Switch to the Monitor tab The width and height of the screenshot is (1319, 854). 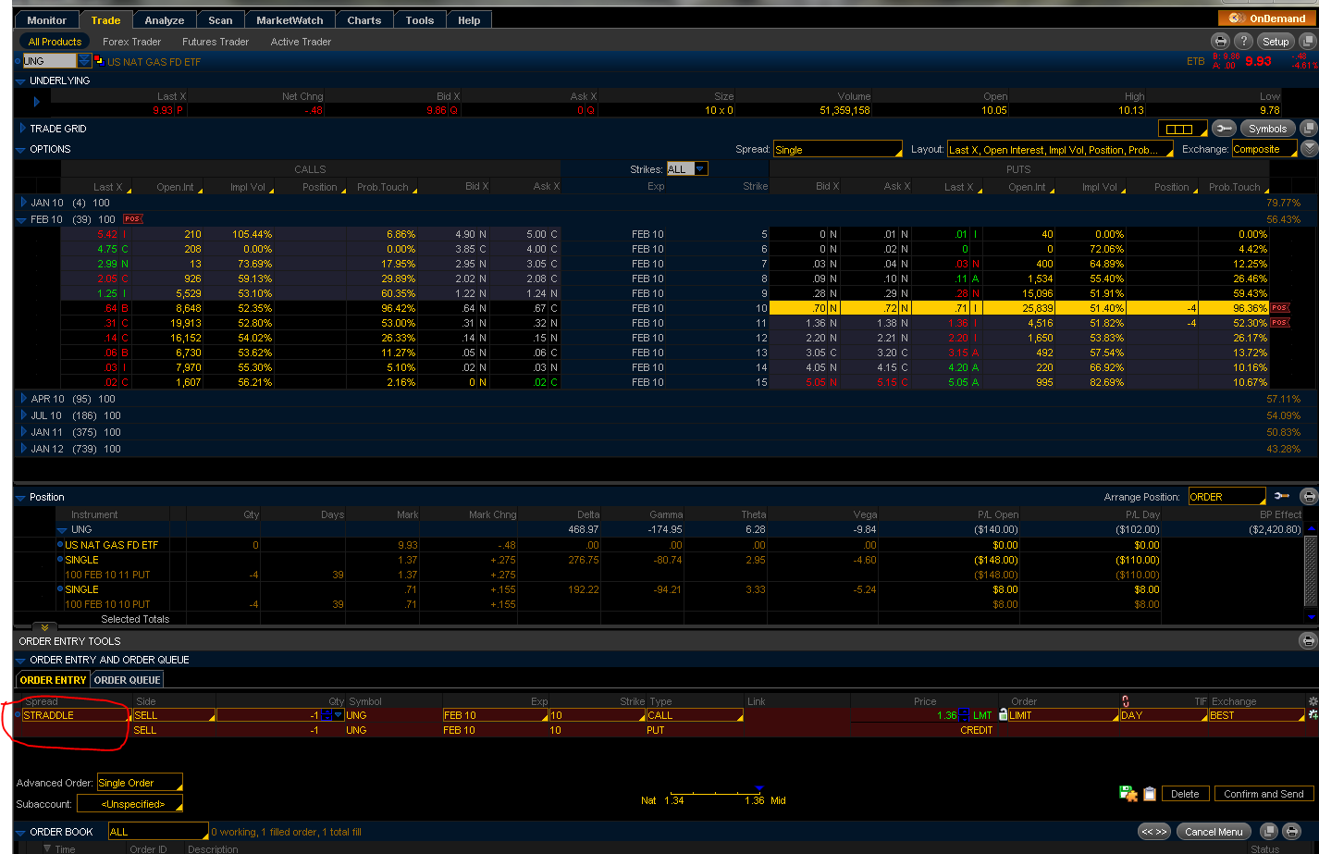[x=46, y=19]
